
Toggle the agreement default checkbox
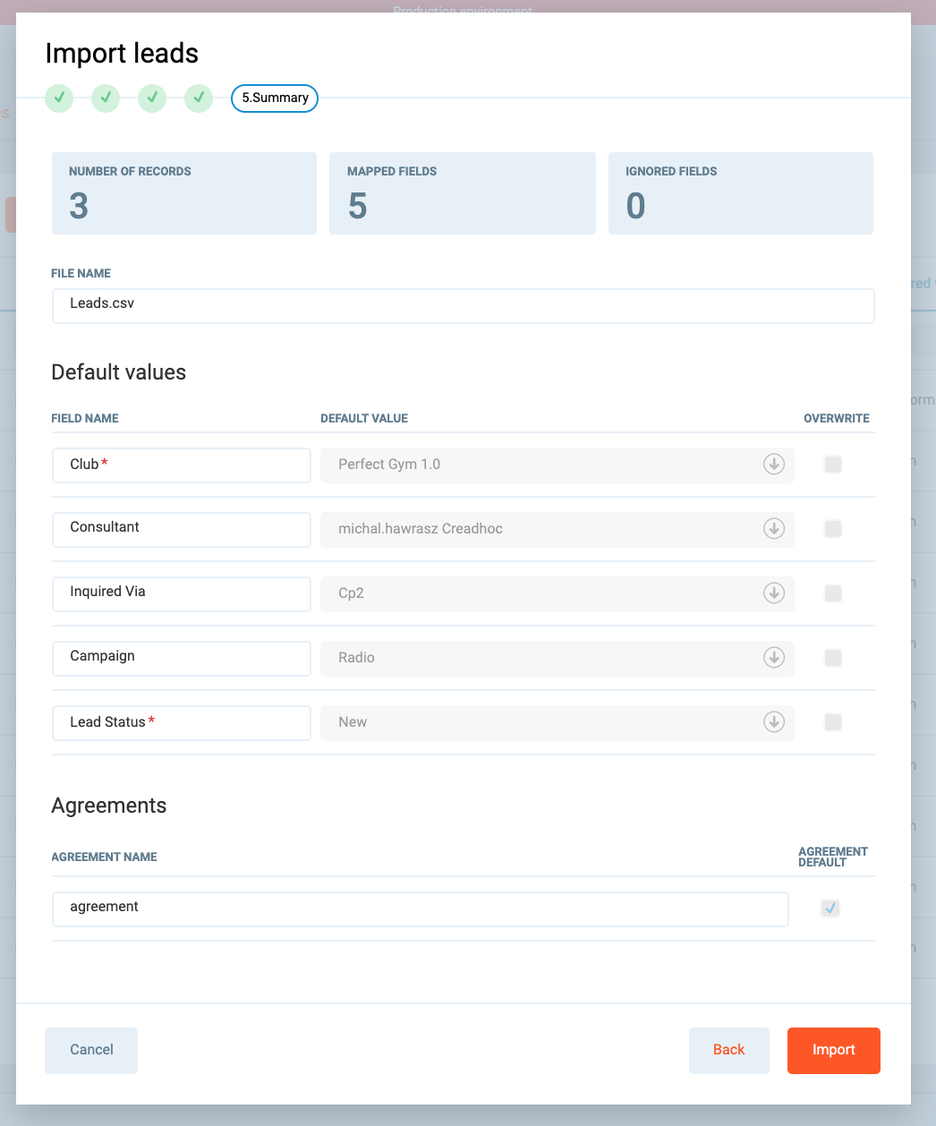point(830,908)
